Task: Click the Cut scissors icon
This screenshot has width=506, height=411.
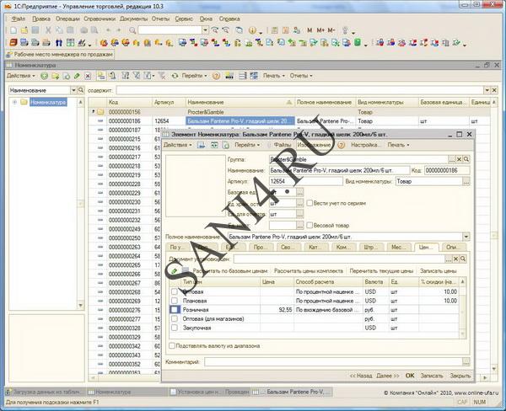Action: [48, 30]
